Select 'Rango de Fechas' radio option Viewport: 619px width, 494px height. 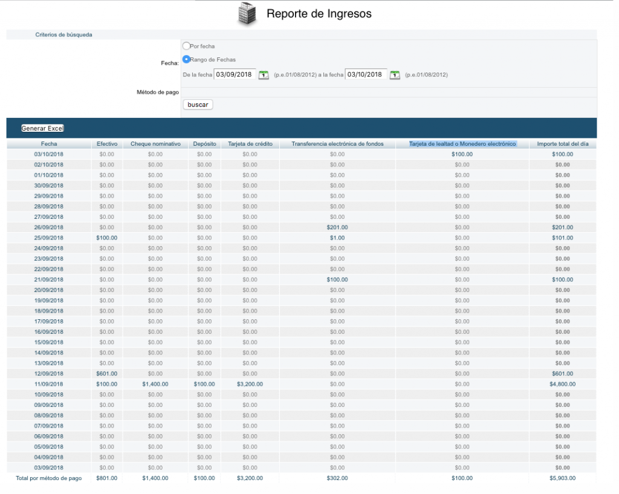[186, 59]
